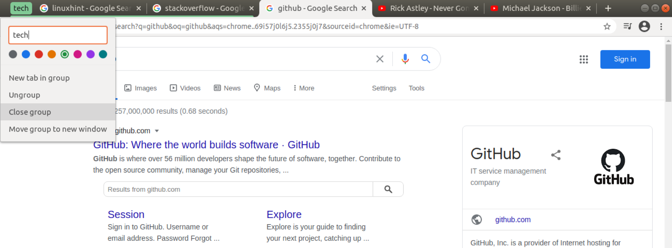
Task: Clear the search box with X icon
Action: pos(380,59)
